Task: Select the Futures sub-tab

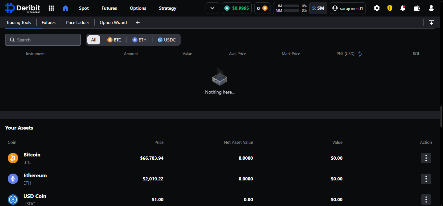Action: (x=49, y=22)
